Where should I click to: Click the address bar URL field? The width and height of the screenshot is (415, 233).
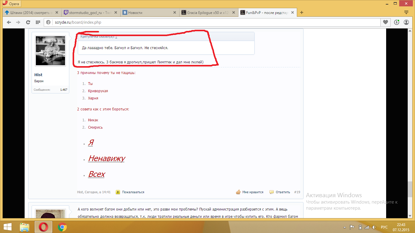(x=213, y=22)
